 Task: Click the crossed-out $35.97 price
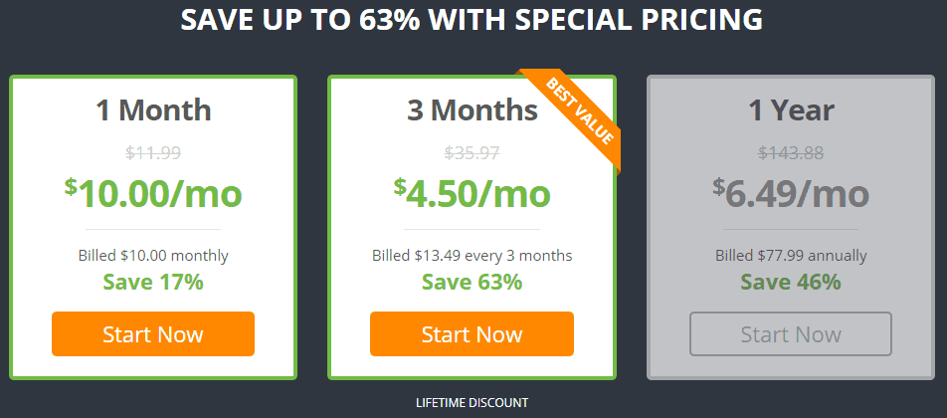473,153
